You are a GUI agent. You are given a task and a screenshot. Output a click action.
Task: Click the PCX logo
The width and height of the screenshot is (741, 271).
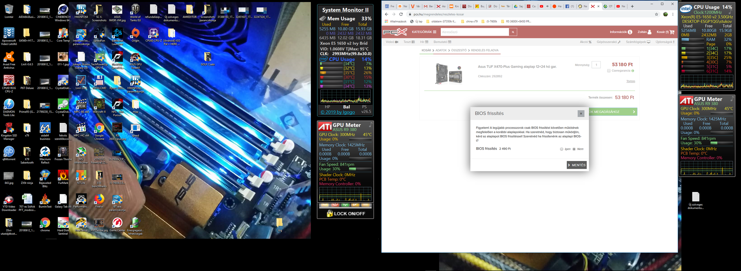pyautogui.click(x=395, y=32)
